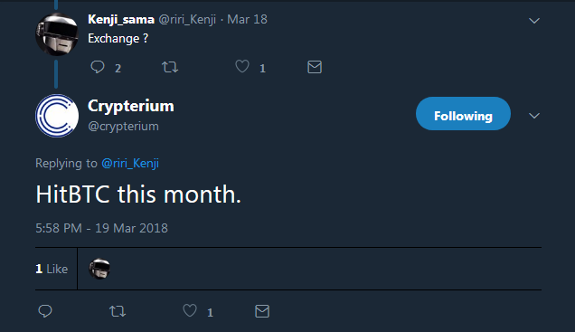Like the "HitBTC this month." tweet
This screenshot has height=332, width=575.
[190, 311]
